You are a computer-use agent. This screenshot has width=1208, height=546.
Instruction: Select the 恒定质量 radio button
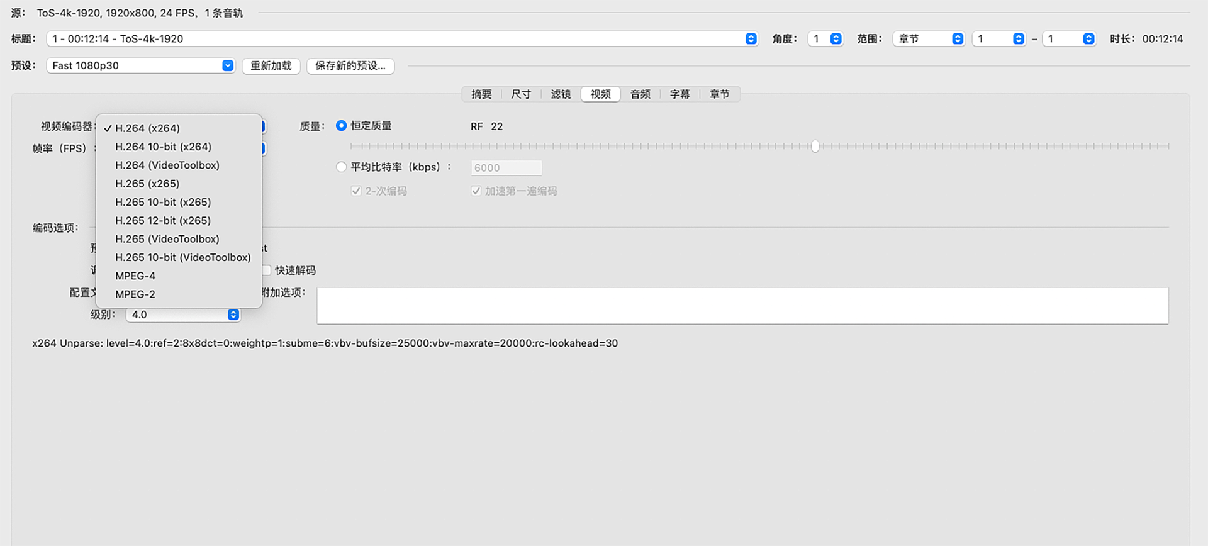pyautogui.click(x=342, y=126)
